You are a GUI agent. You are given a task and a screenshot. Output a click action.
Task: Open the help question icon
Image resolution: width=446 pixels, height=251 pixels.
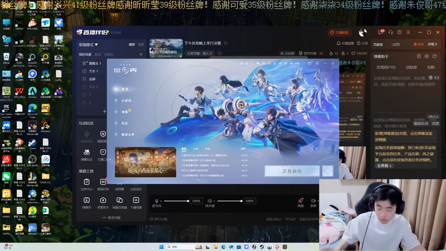point(399,32)
